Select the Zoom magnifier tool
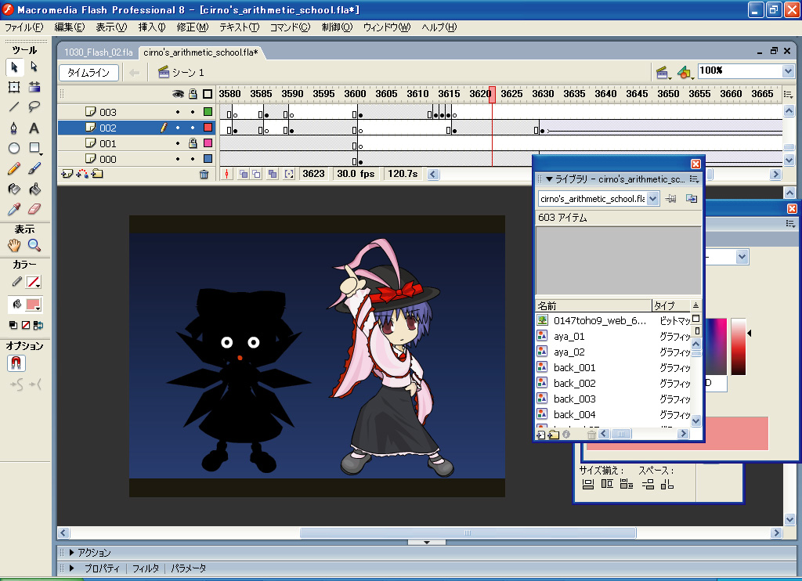 (x=34, y=246)
